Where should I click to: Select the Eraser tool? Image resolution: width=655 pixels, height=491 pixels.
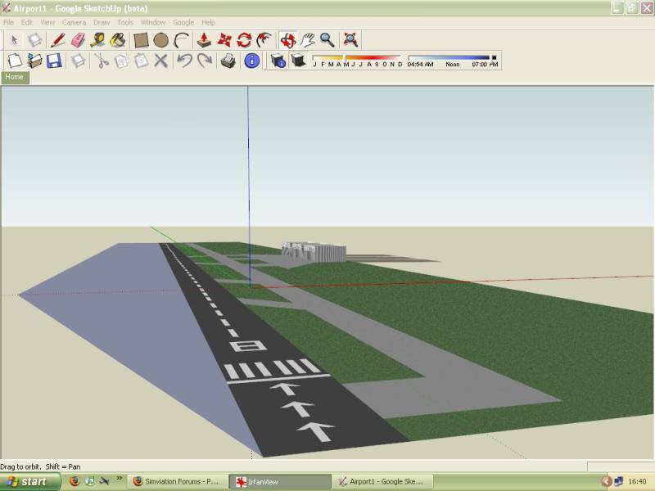[x=78, y=40]
